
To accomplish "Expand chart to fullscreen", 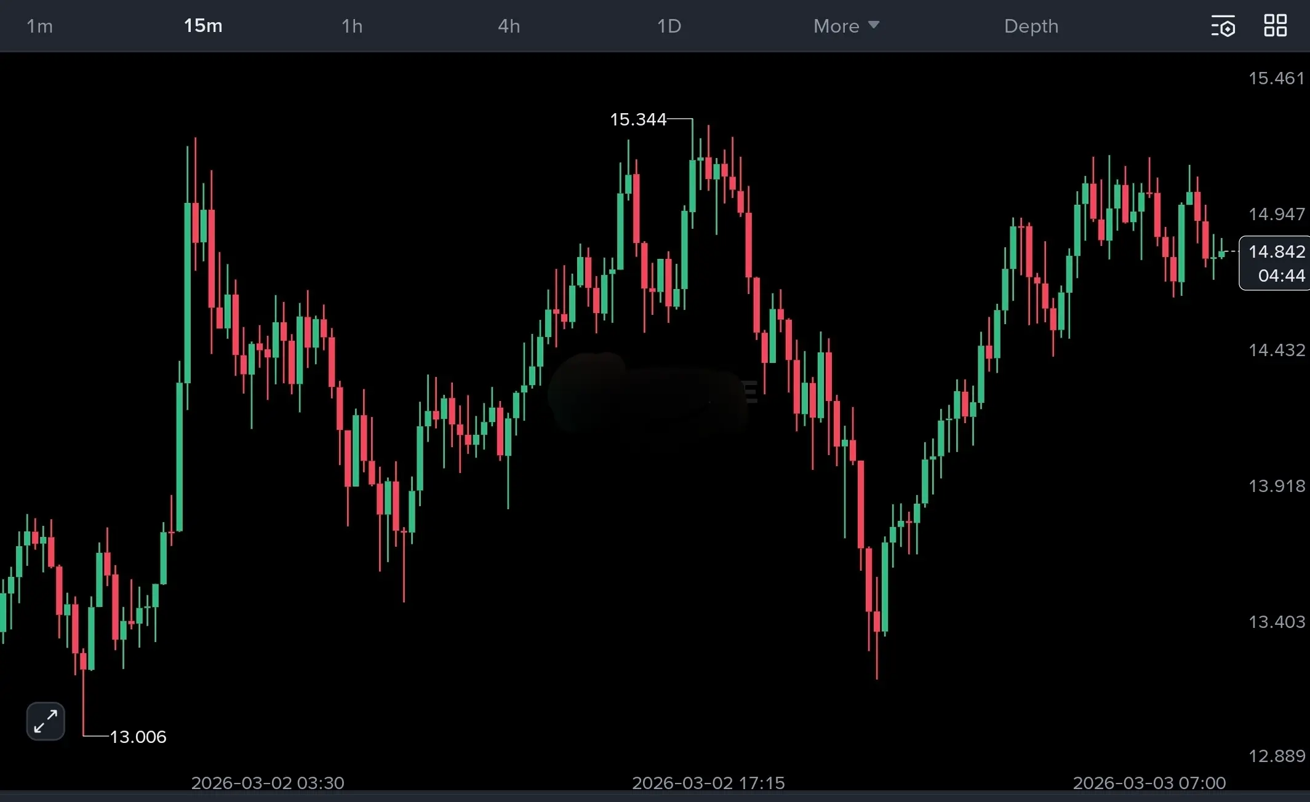I will pyautogui.click(x=46, y=721).
